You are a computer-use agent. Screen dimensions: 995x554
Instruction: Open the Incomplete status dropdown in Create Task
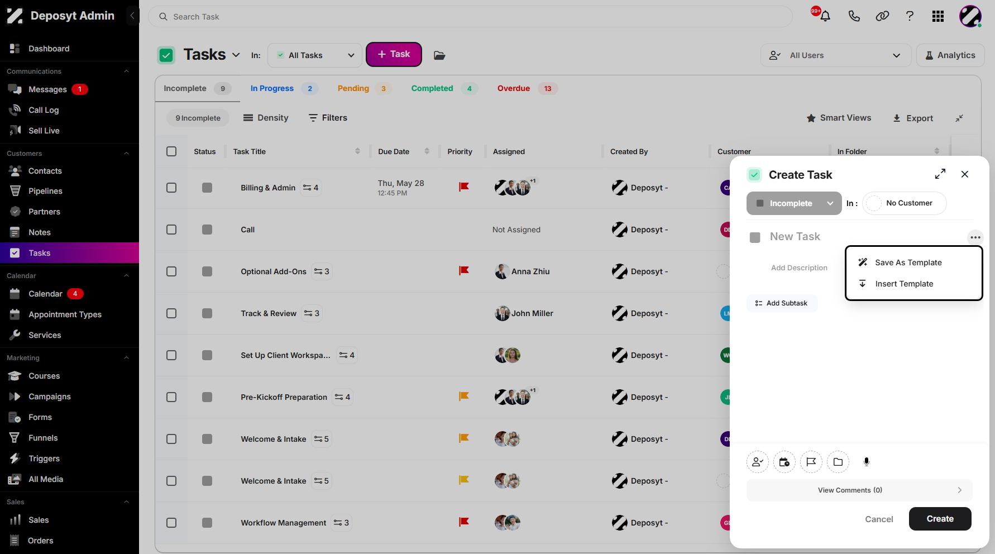[x=793, y=203]
